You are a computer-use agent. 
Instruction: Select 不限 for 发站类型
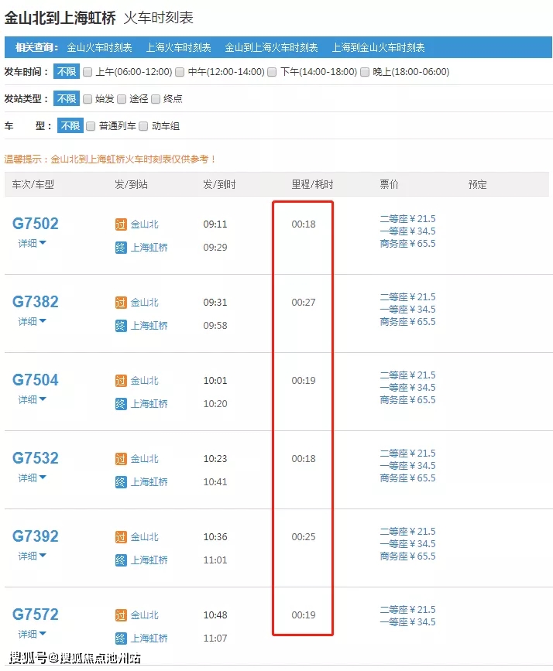coord(67,99)
